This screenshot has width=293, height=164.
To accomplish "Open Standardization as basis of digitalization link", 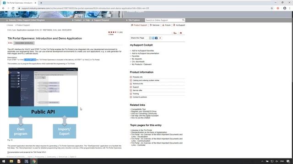I will point(149,133).
